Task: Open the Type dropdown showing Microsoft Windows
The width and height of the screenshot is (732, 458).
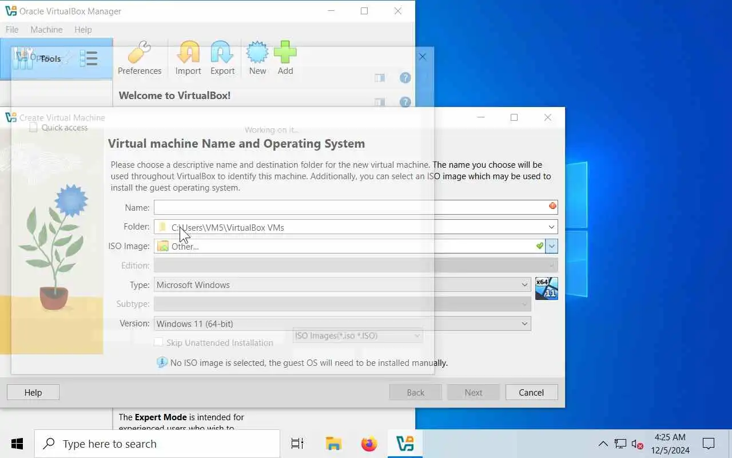Action: tap(343, 285)
